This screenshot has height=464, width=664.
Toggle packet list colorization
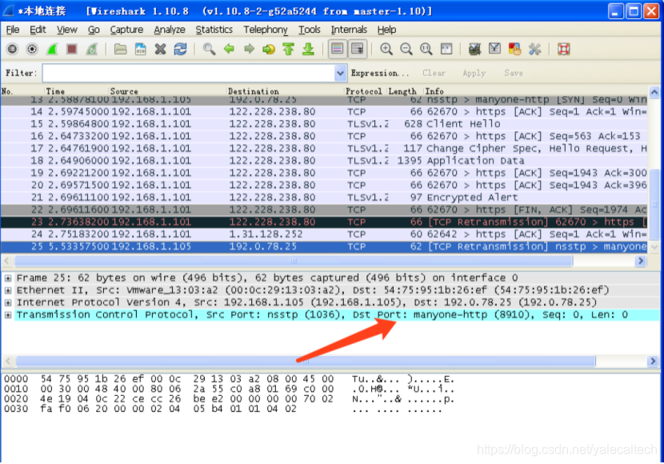[x=337, y=49]
